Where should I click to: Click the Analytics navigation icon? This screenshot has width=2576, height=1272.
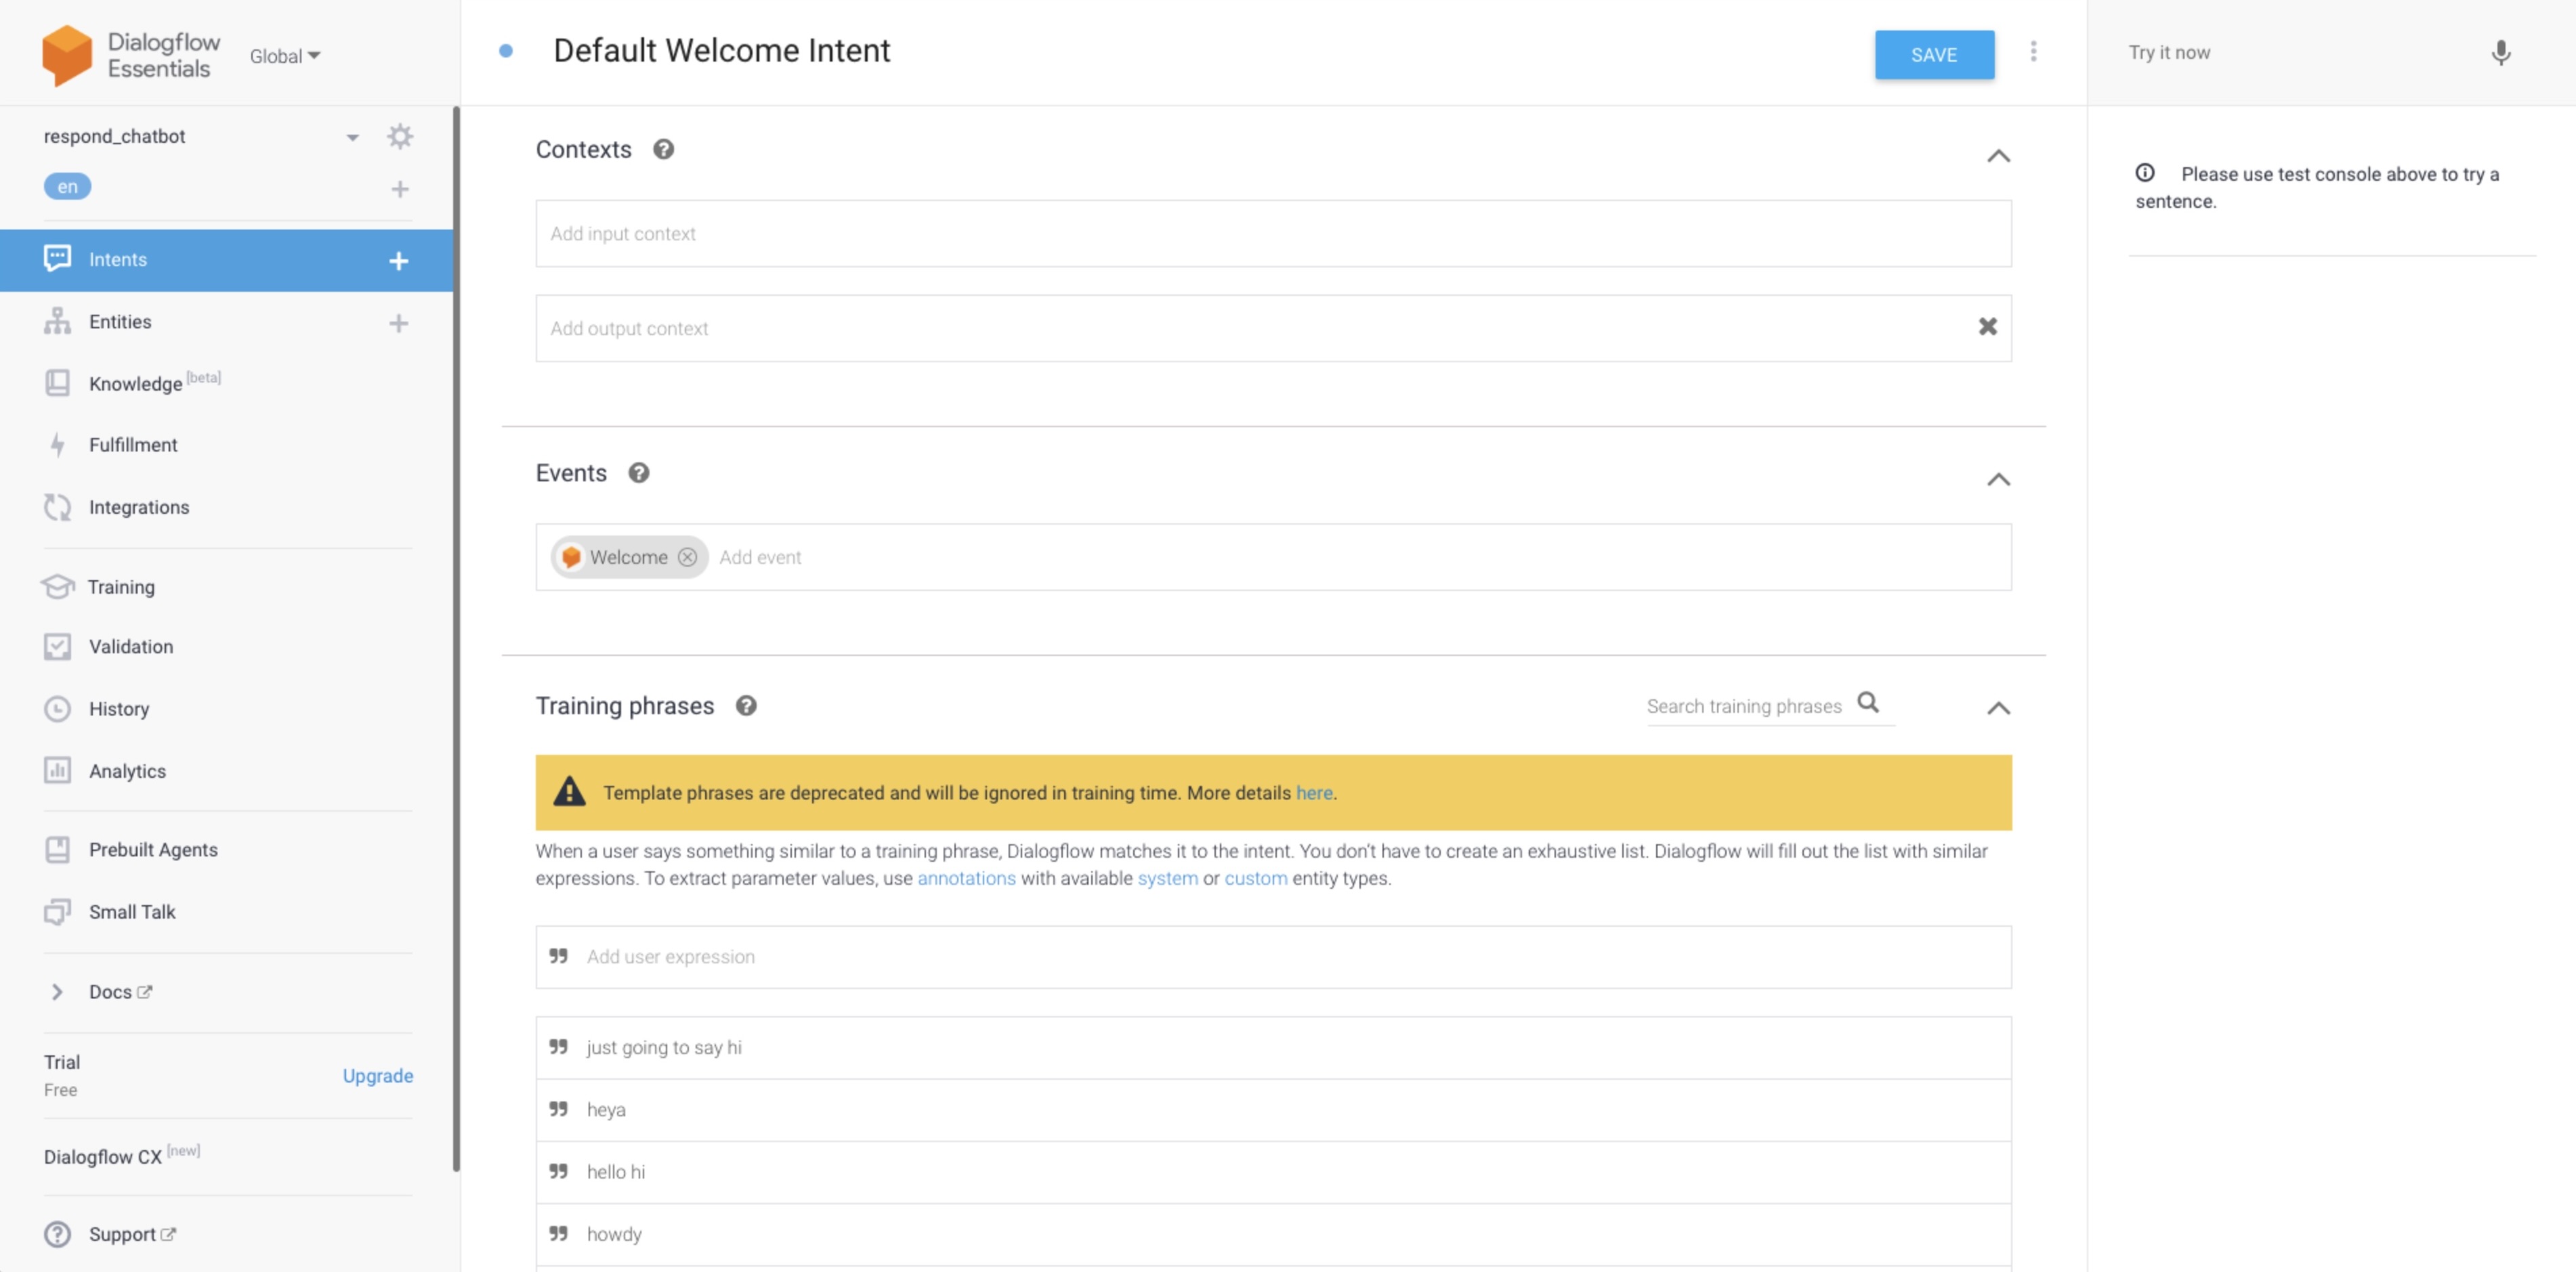pos(58,770)
